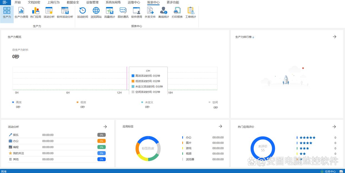345x173 pixels.
Task: Expand the 生产力排行榜 dropdown arrow
Action: (x=253, y=37)
